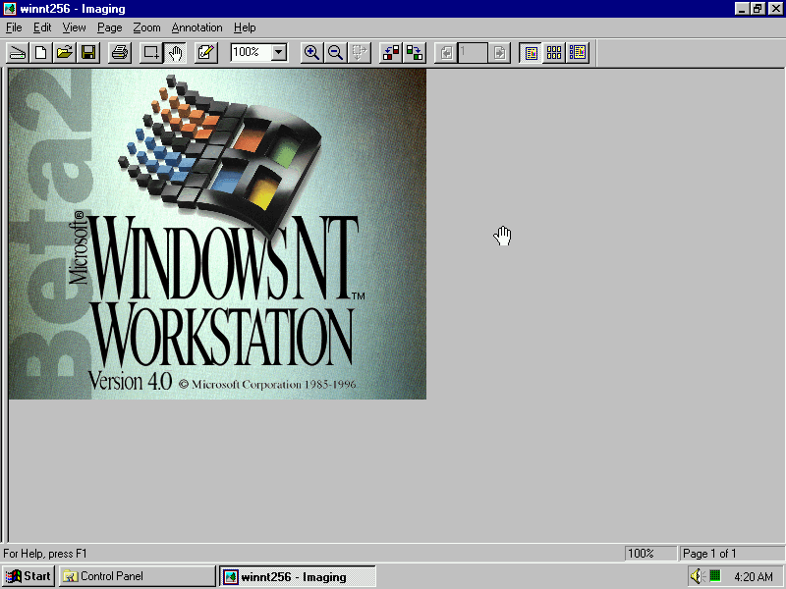Select the Zoom Out magnifier tool
The width and height of the screenshot is (786, 589).
tap(335, 53)
